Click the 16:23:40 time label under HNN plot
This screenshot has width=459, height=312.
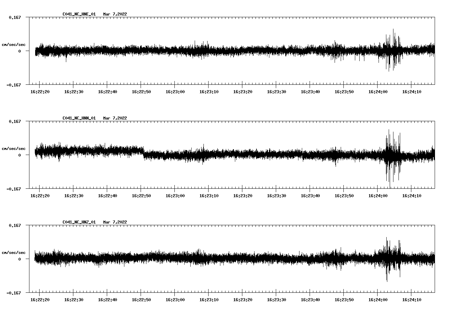click(310, 196)
